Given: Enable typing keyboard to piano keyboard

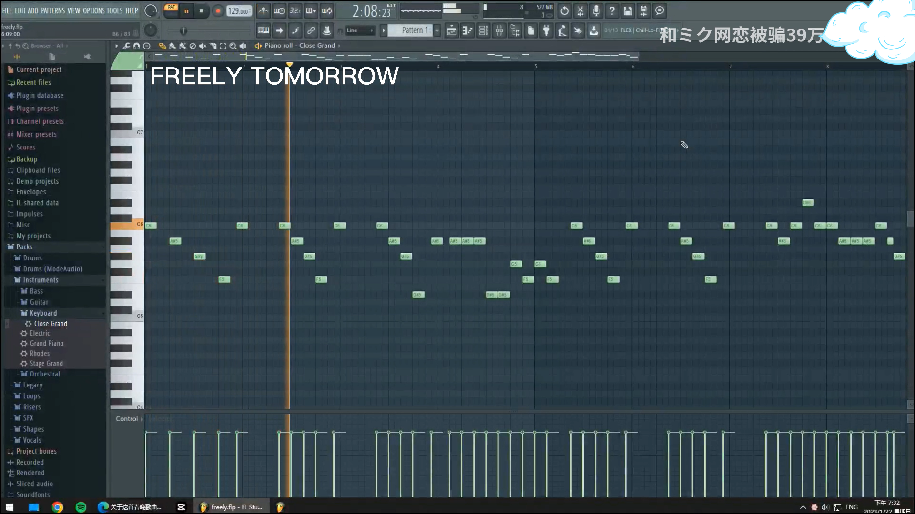Looking at the screenshot, I should 311,10.
